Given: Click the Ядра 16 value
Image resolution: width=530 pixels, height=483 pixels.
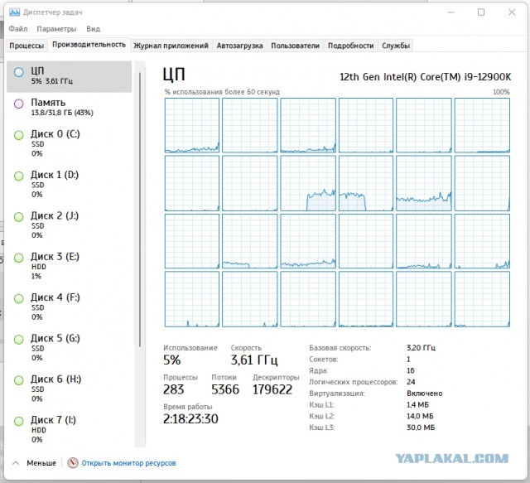Looking at the screenshot, I should coord(411,370).
